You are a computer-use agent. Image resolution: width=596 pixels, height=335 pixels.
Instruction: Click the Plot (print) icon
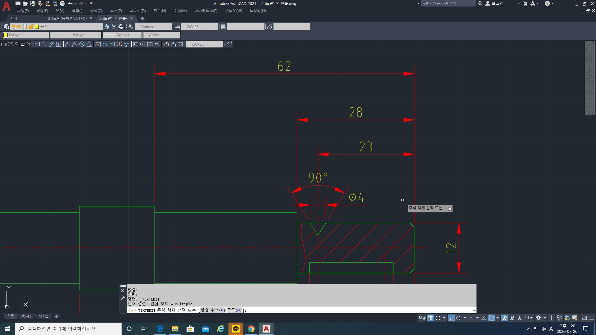click(63, 3)
